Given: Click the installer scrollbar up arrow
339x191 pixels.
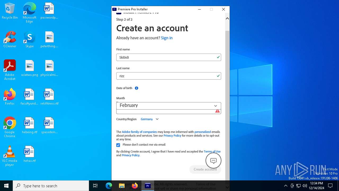Looking at the screenshot, I should 227,19.
